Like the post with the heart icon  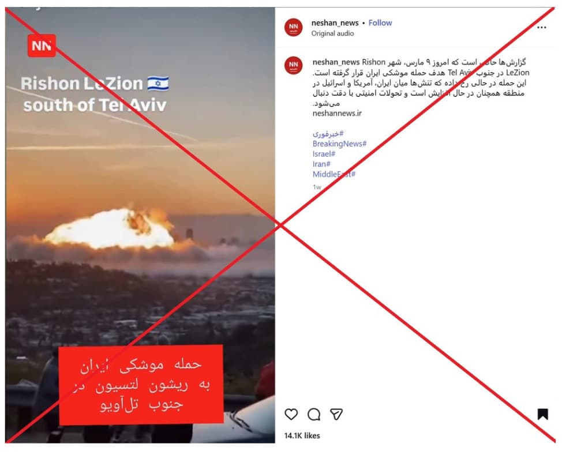pyautogui.click(x=291, y=414)
